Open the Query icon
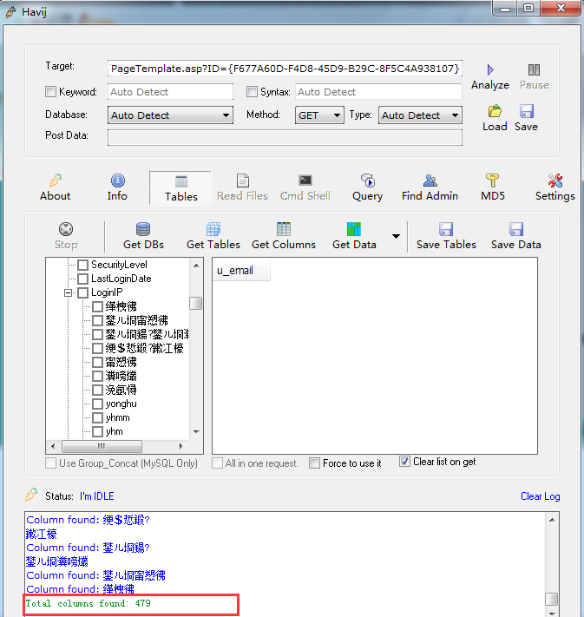Screen dimensions: 584x617 (368, 181)
